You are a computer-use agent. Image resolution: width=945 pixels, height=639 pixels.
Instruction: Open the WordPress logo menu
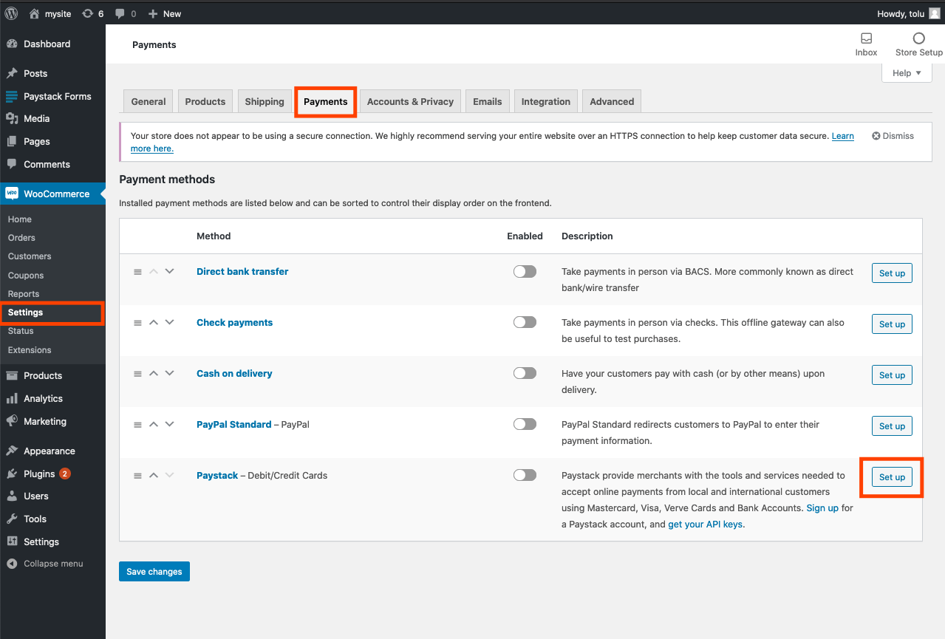coord(10,13)
